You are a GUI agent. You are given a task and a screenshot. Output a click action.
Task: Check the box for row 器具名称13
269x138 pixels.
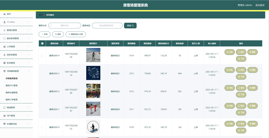[x=42, y=73]
